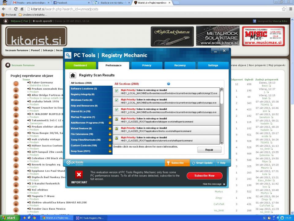
Task: Uncheck the third checked registry entry checkbox
Action: click(117, 110)
